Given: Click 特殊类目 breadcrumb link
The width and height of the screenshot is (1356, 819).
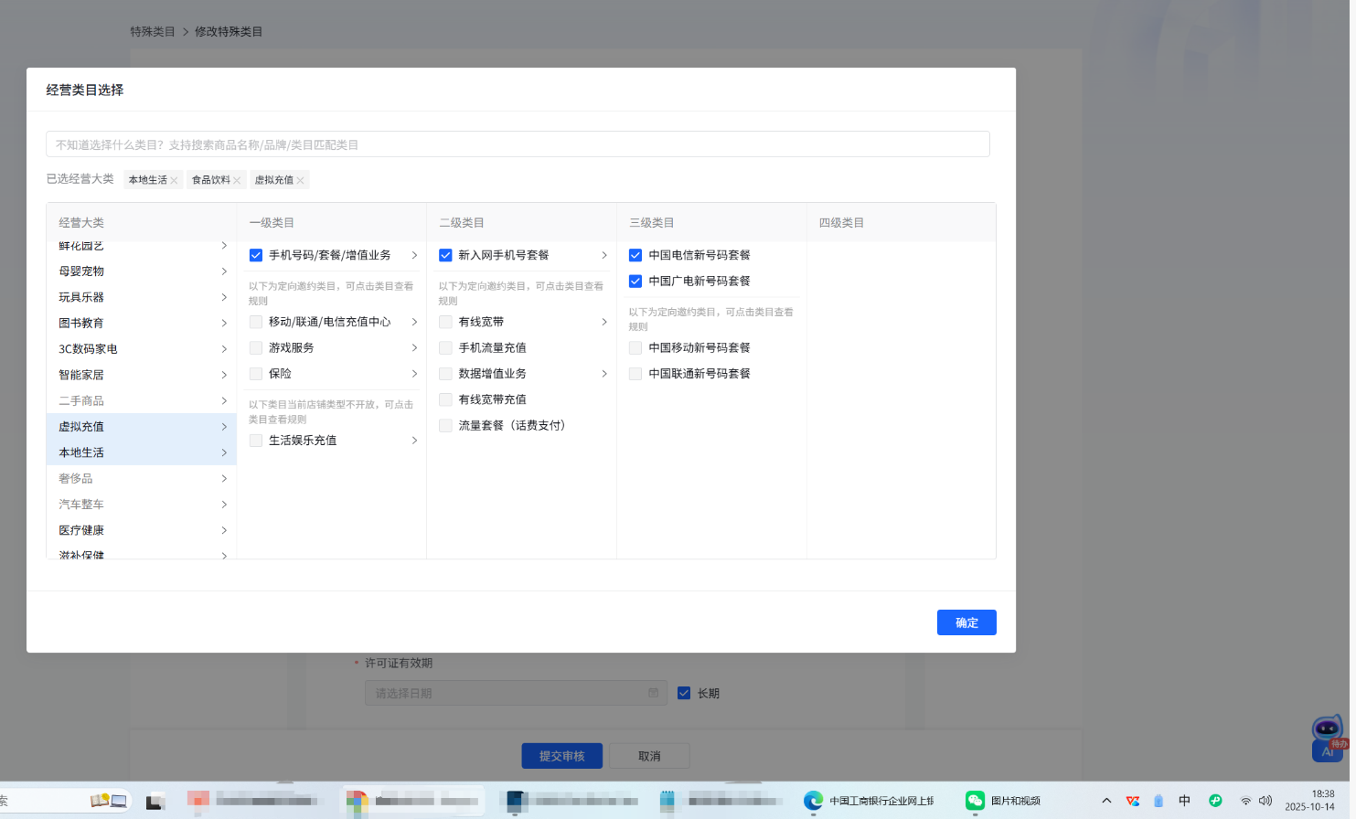Looking at the screenshot, I should point(153,31).
